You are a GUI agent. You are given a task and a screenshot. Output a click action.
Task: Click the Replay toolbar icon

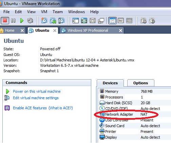(x=152, y=21)
